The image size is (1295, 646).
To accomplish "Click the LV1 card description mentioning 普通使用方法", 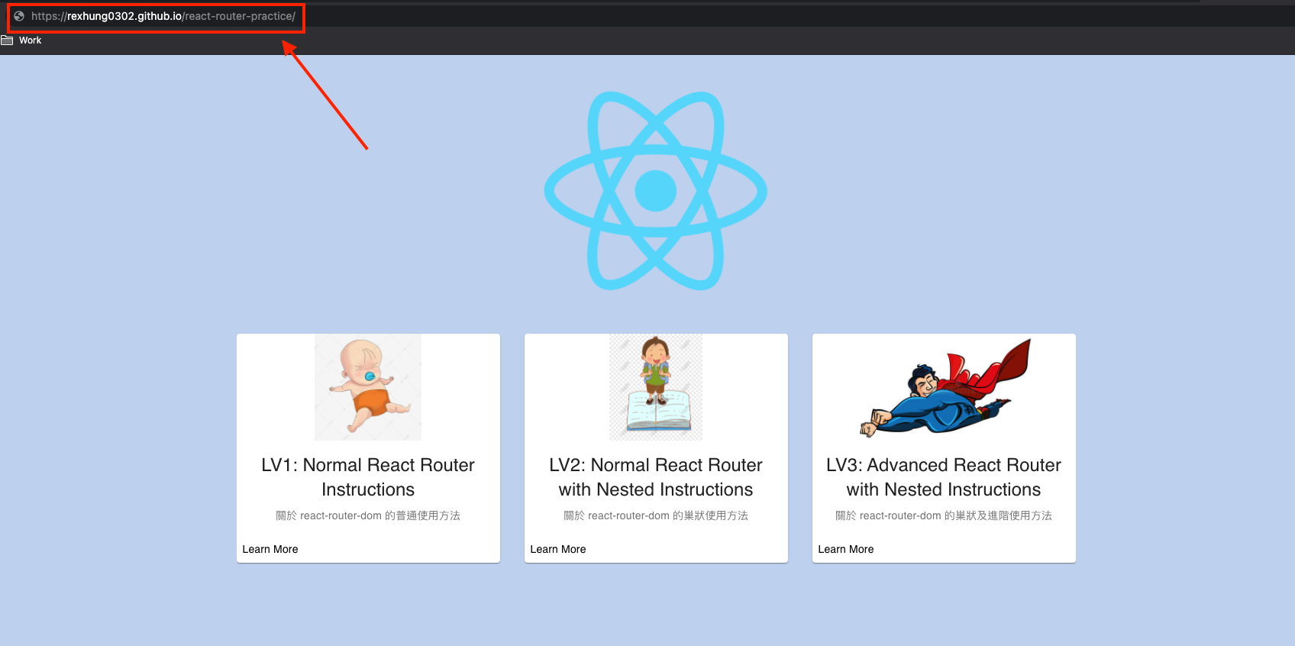I will (x=368, y=515).
